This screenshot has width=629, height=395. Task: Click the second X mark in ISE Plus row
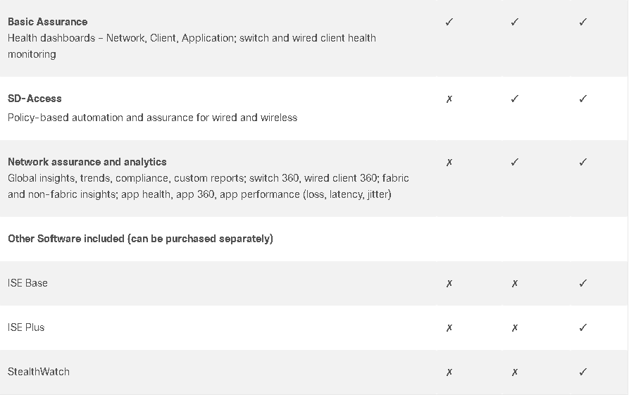(515, 328)
